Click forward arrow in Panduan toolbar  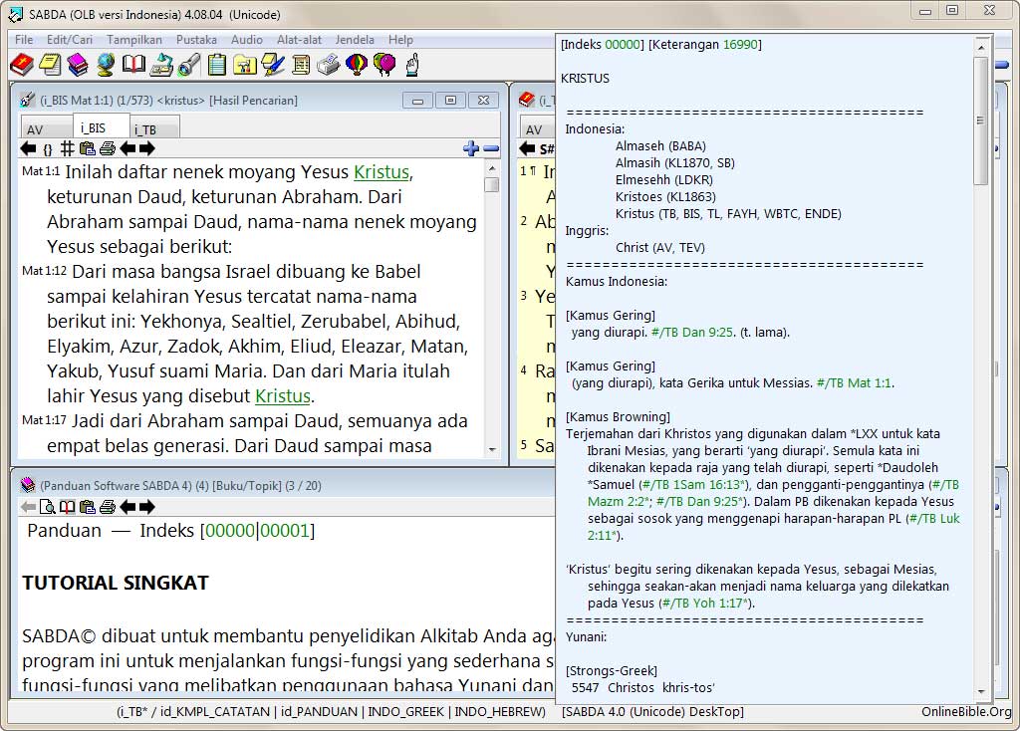[x=147, y=507]
